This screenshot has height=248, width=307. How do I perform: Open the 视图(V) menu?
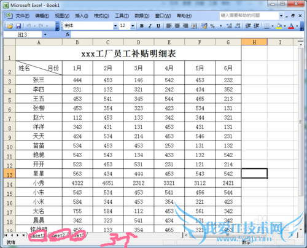pos(62,16)
